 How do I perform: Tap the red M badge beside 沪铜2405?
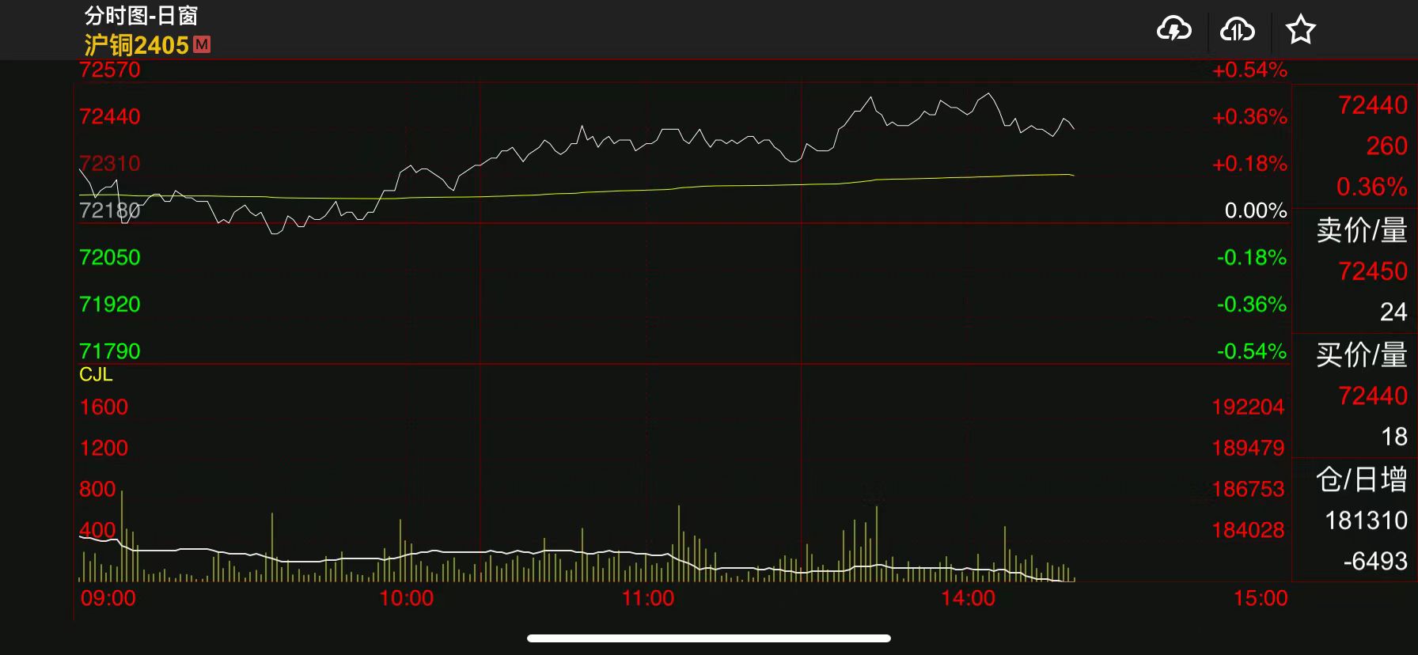(202, 44)
